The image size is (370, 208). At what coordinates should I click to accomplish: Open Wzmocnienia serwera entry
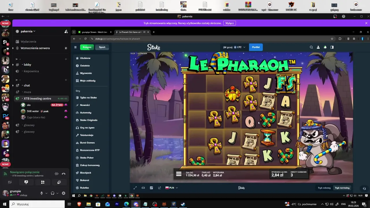[41, 48]
